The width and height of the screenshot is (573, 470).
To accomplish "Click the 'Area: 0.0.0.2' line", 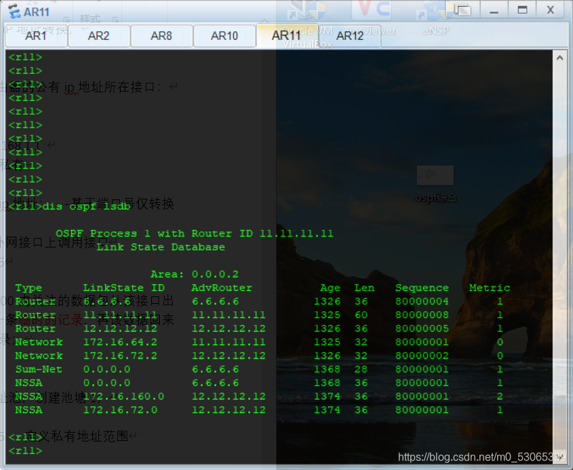I will (x=195, y=274).
